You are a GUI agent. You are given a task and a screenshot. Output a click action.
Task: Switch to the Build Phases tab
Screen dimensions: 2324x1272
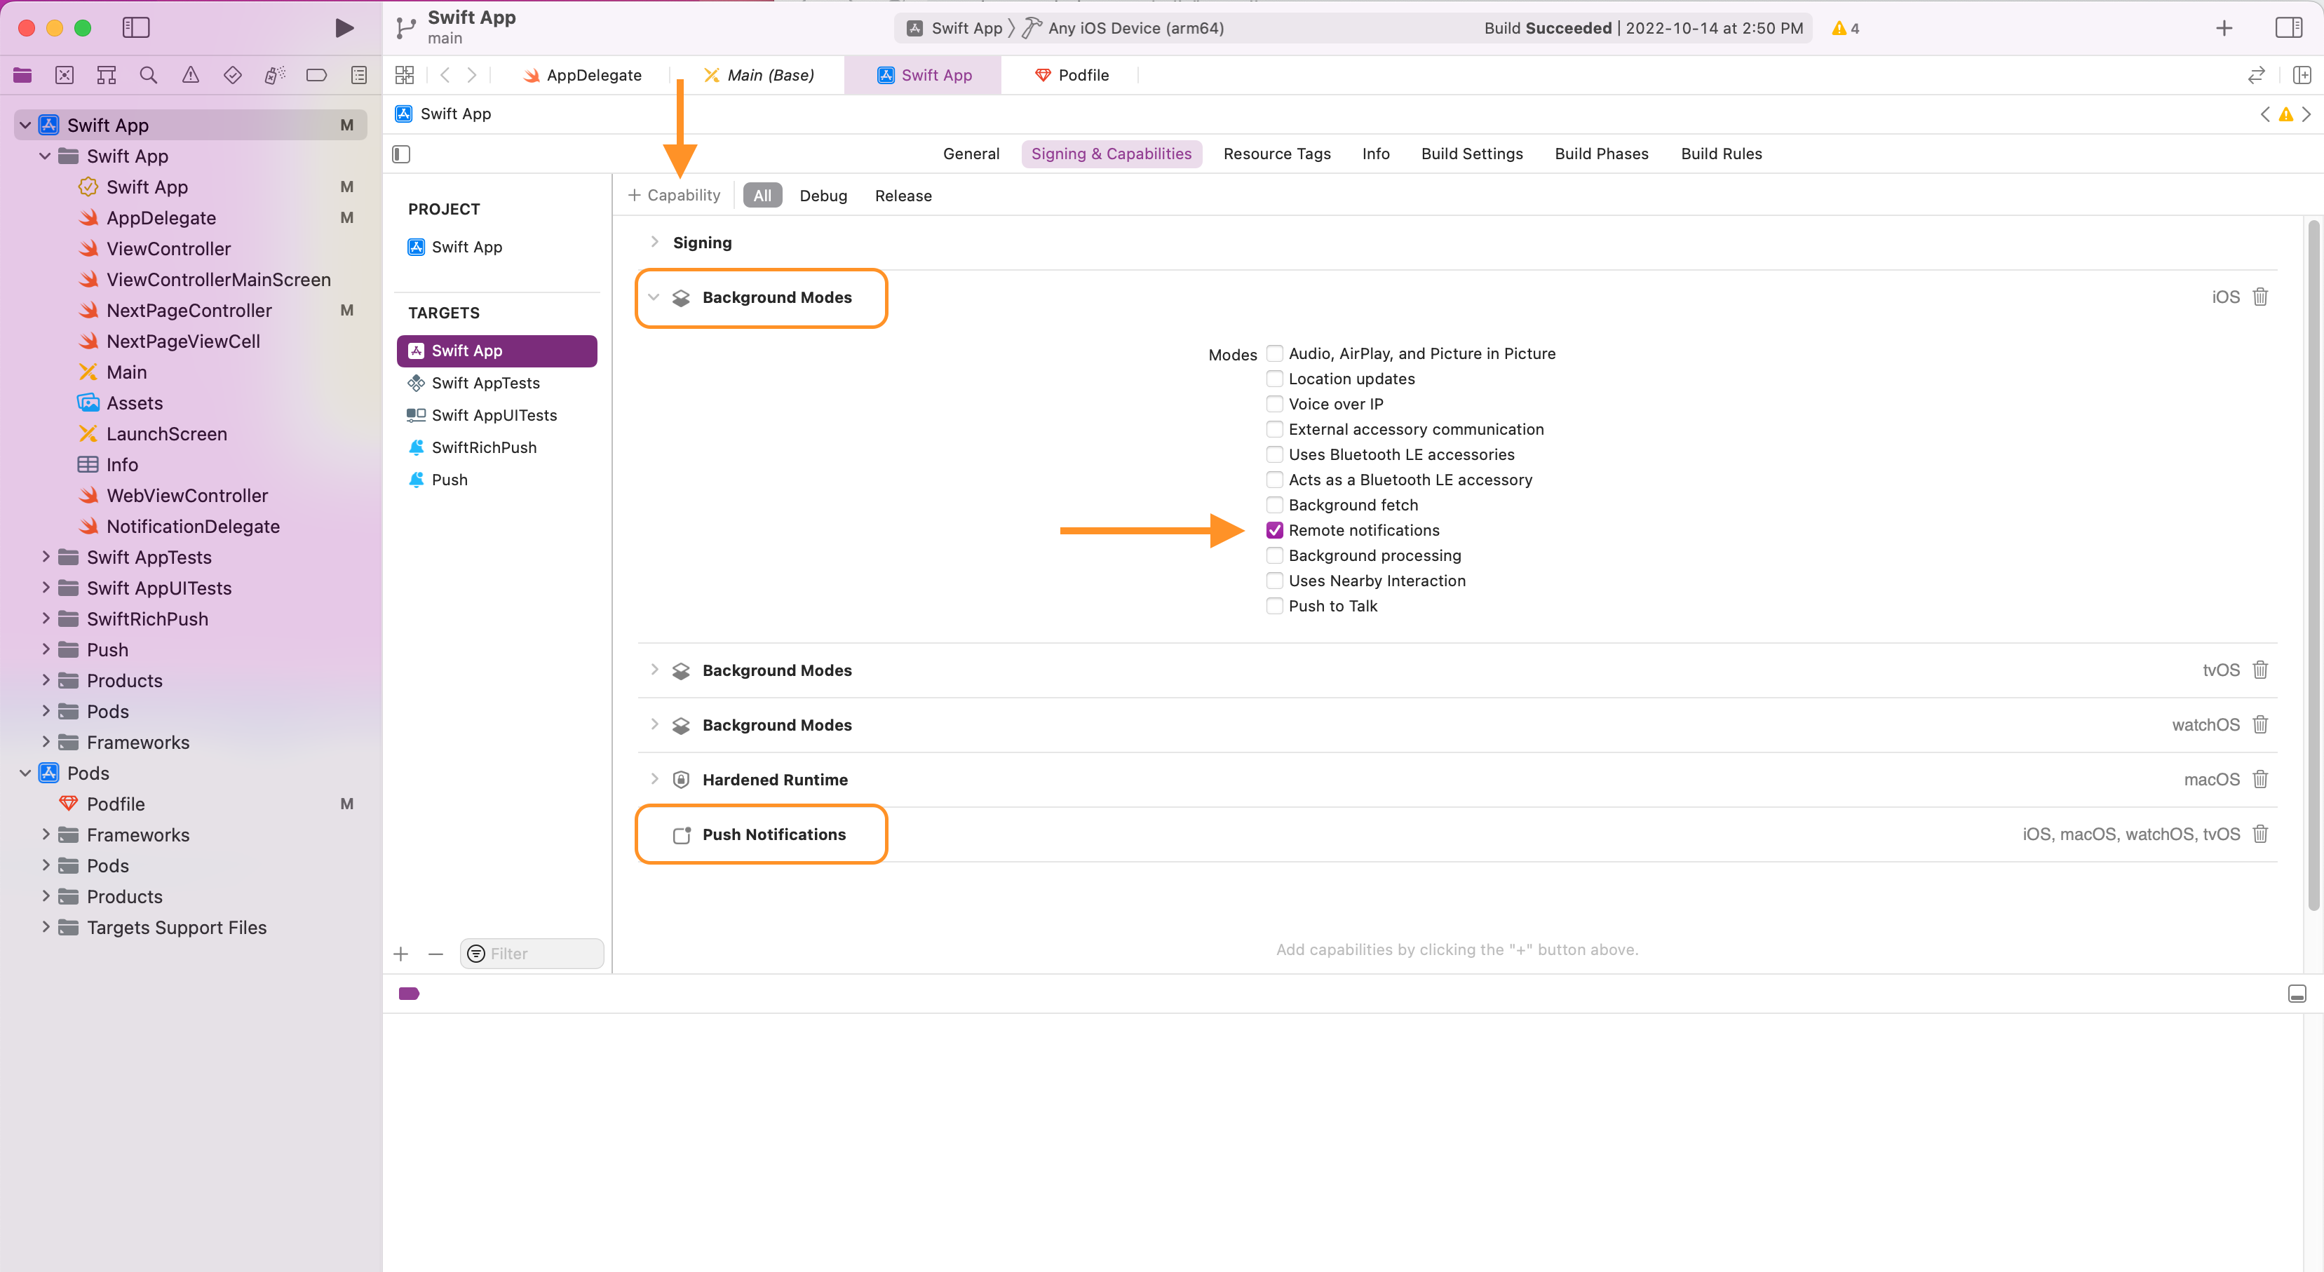point(1602,154)
